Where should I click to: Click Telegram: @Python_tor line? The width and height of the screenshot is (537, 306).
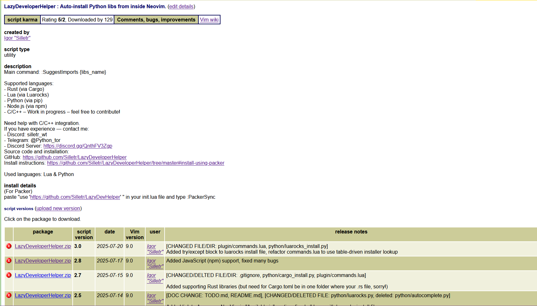tap(32, 140)
